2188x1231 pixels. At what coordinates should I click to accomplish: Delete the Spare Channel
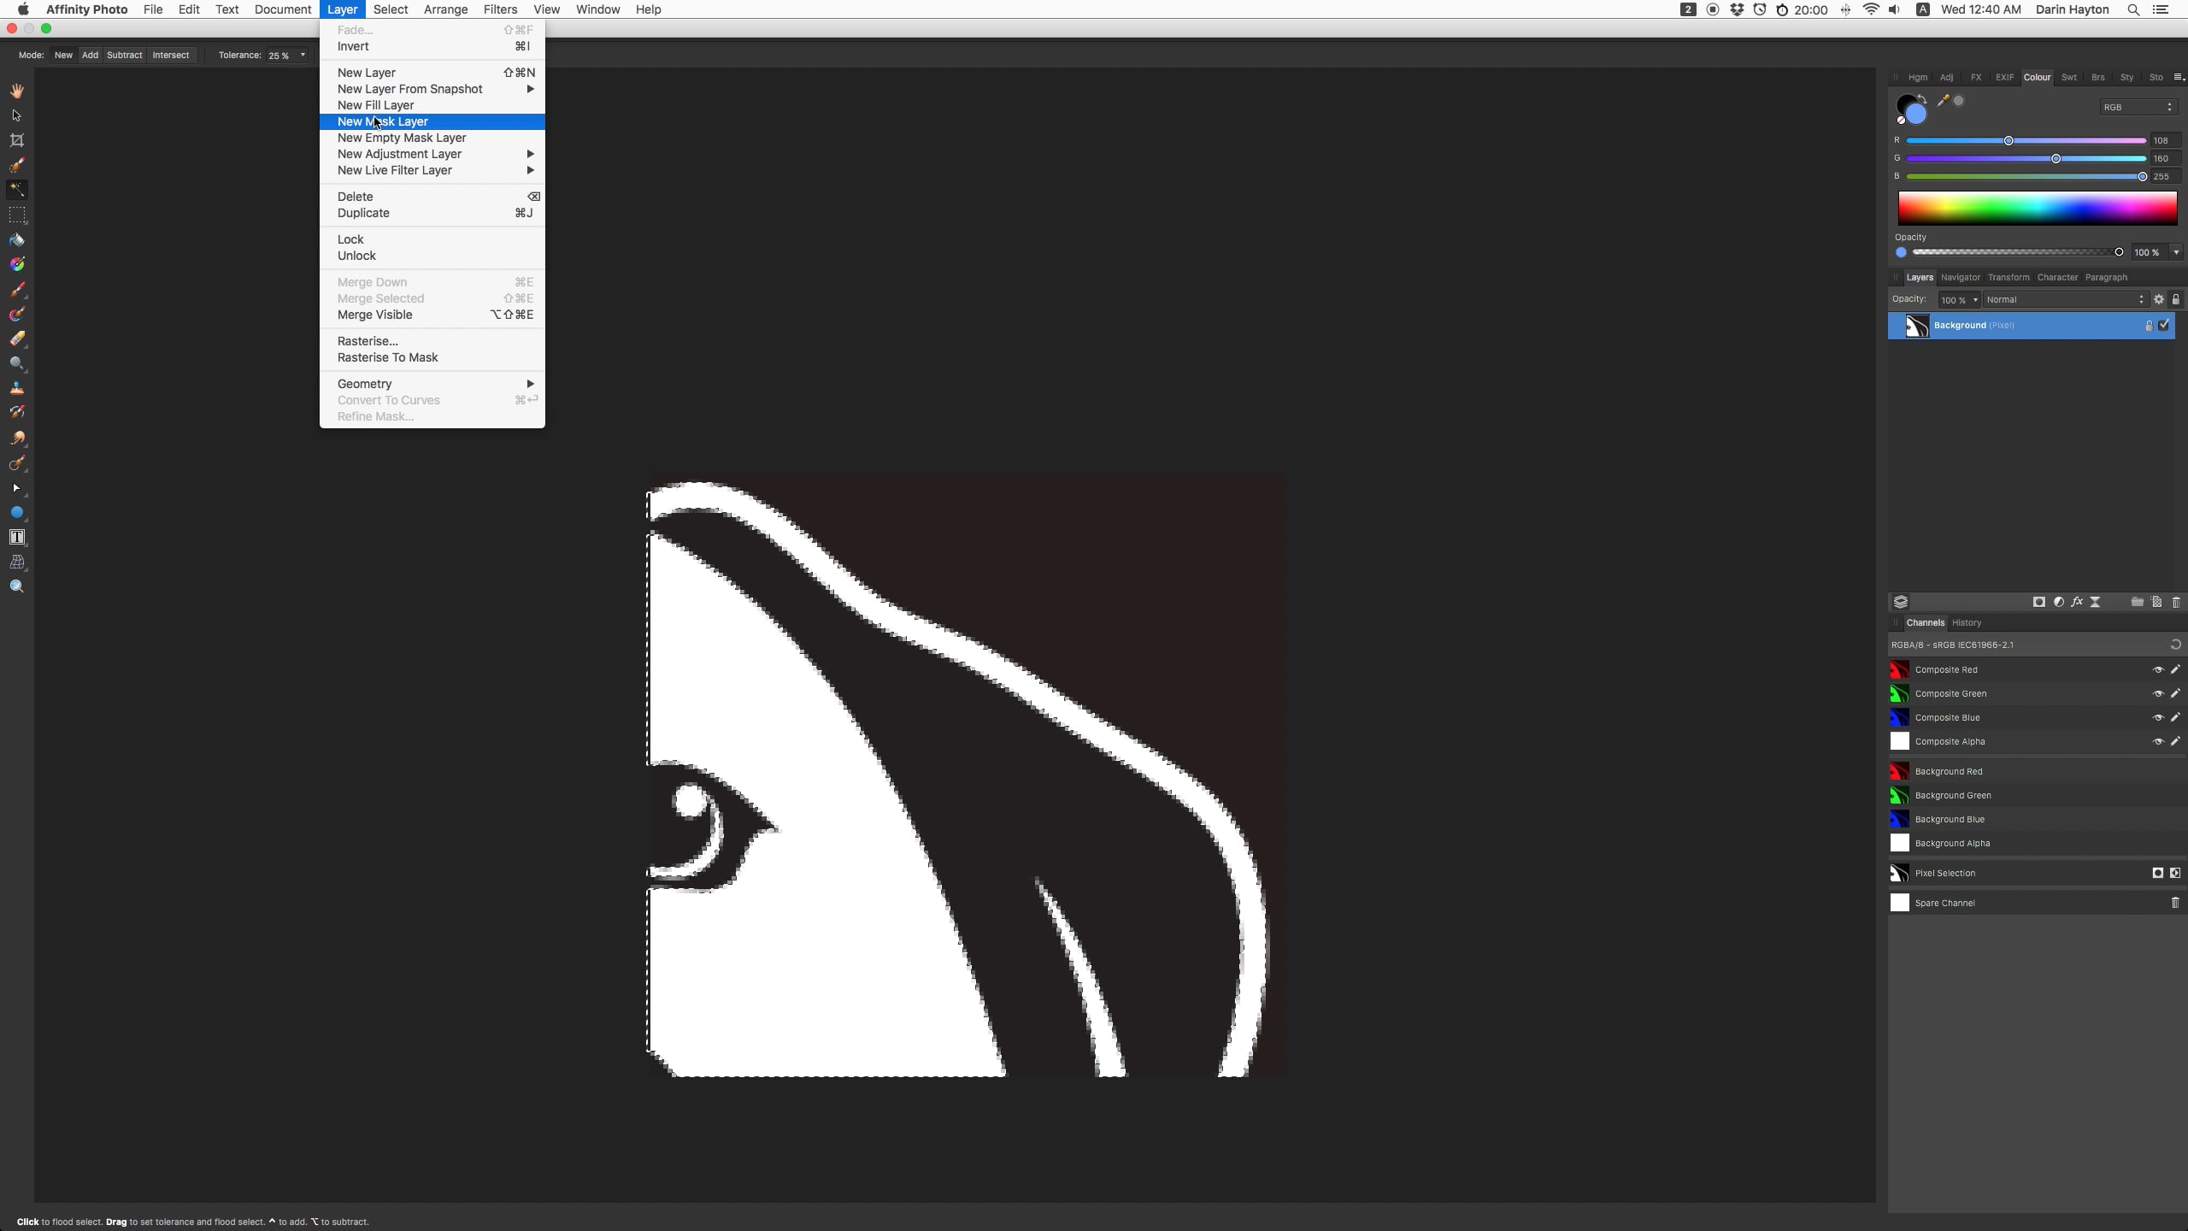[x=2175, y=903]
